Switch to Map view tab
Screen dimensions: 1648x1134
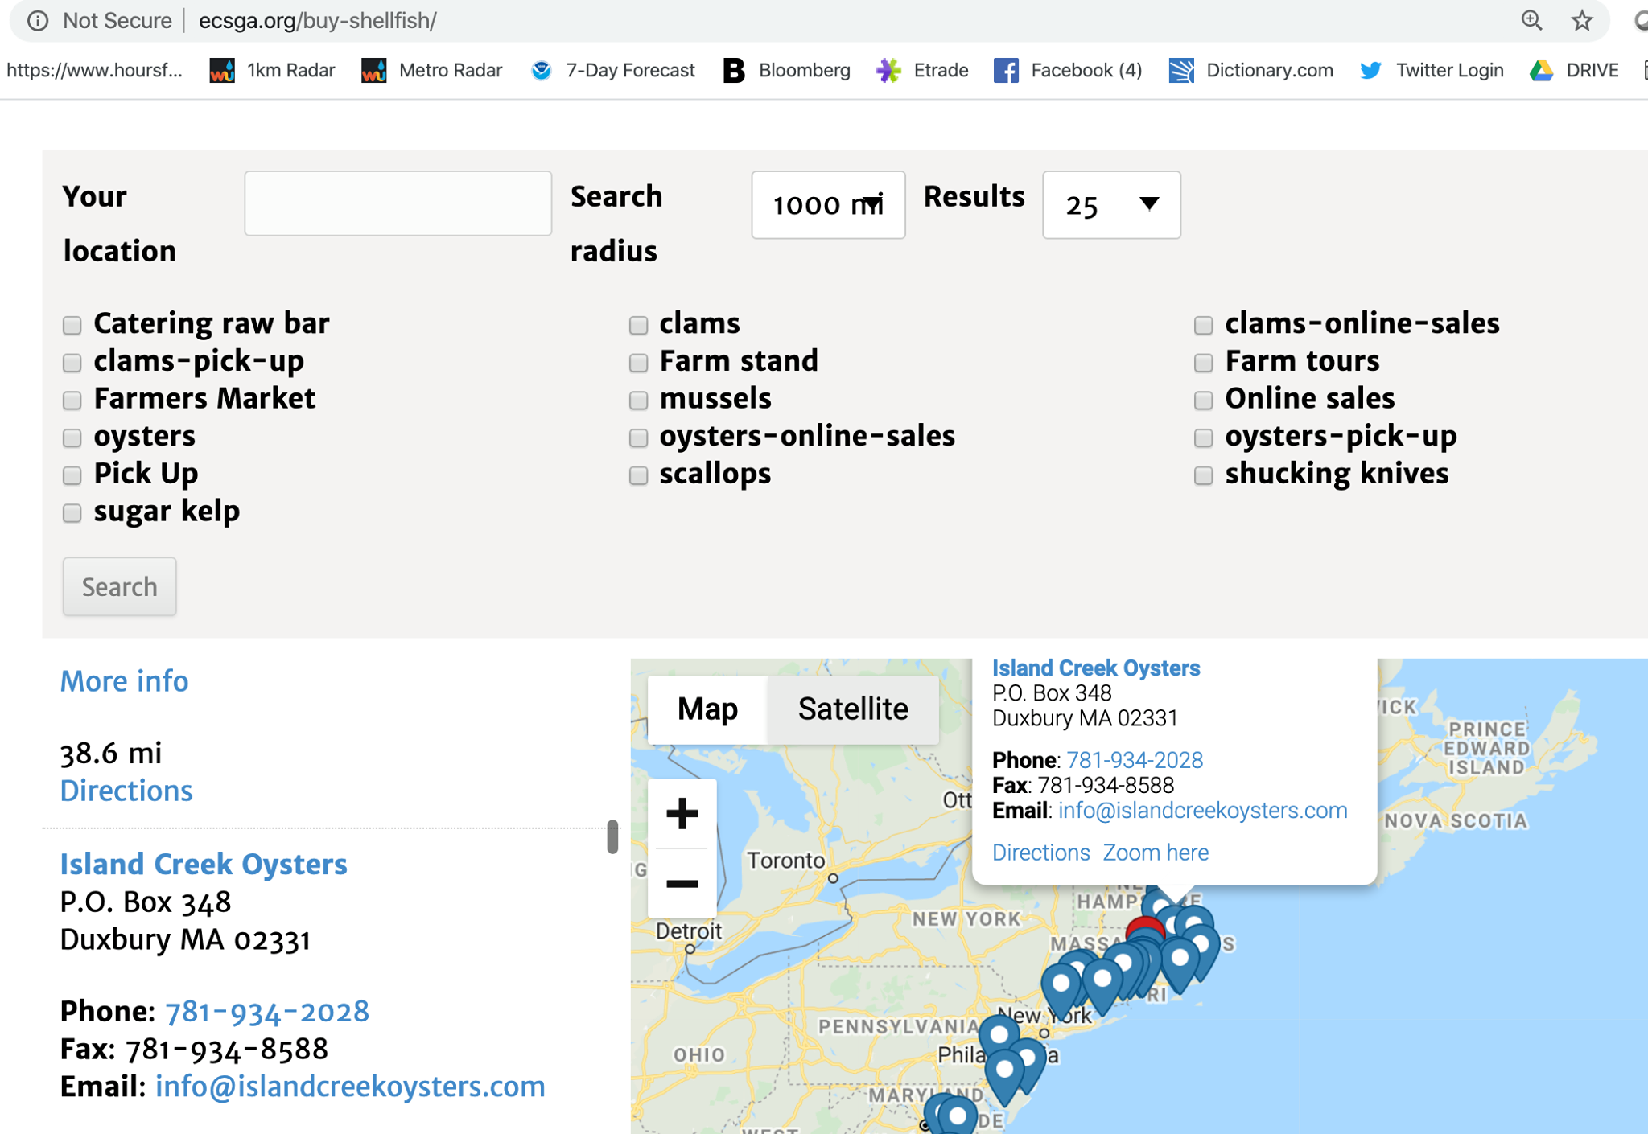click(x=707, y=709)
